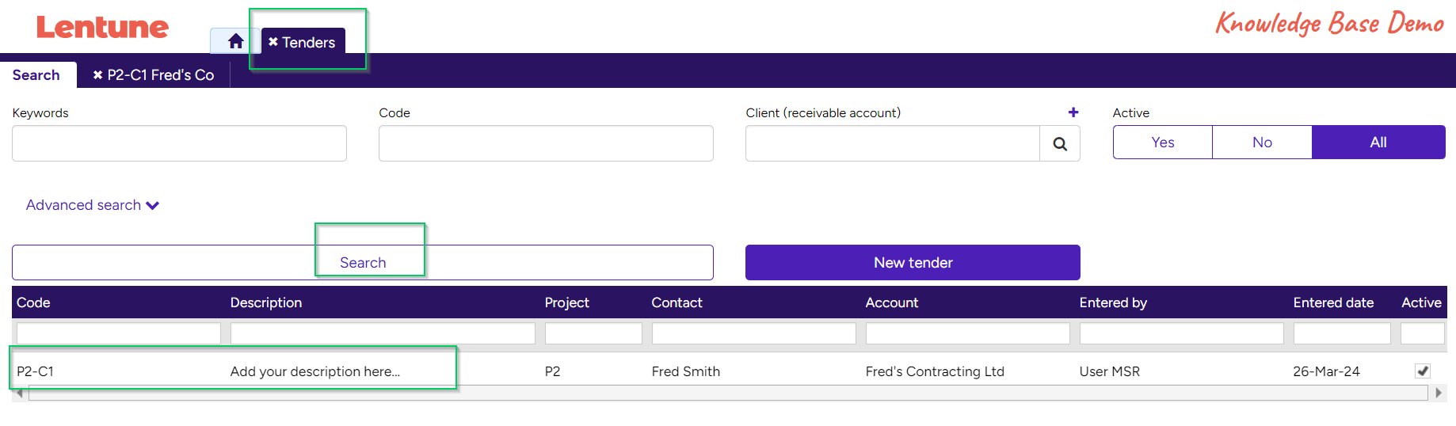Click the Entered by column filter box
The height and width of the screenshot is (426, 1456).
point(1182,333)
